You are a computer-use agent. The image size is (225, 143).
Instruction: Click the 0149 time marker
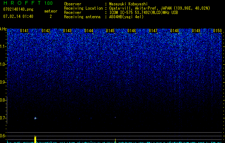[x=196, y=31]
